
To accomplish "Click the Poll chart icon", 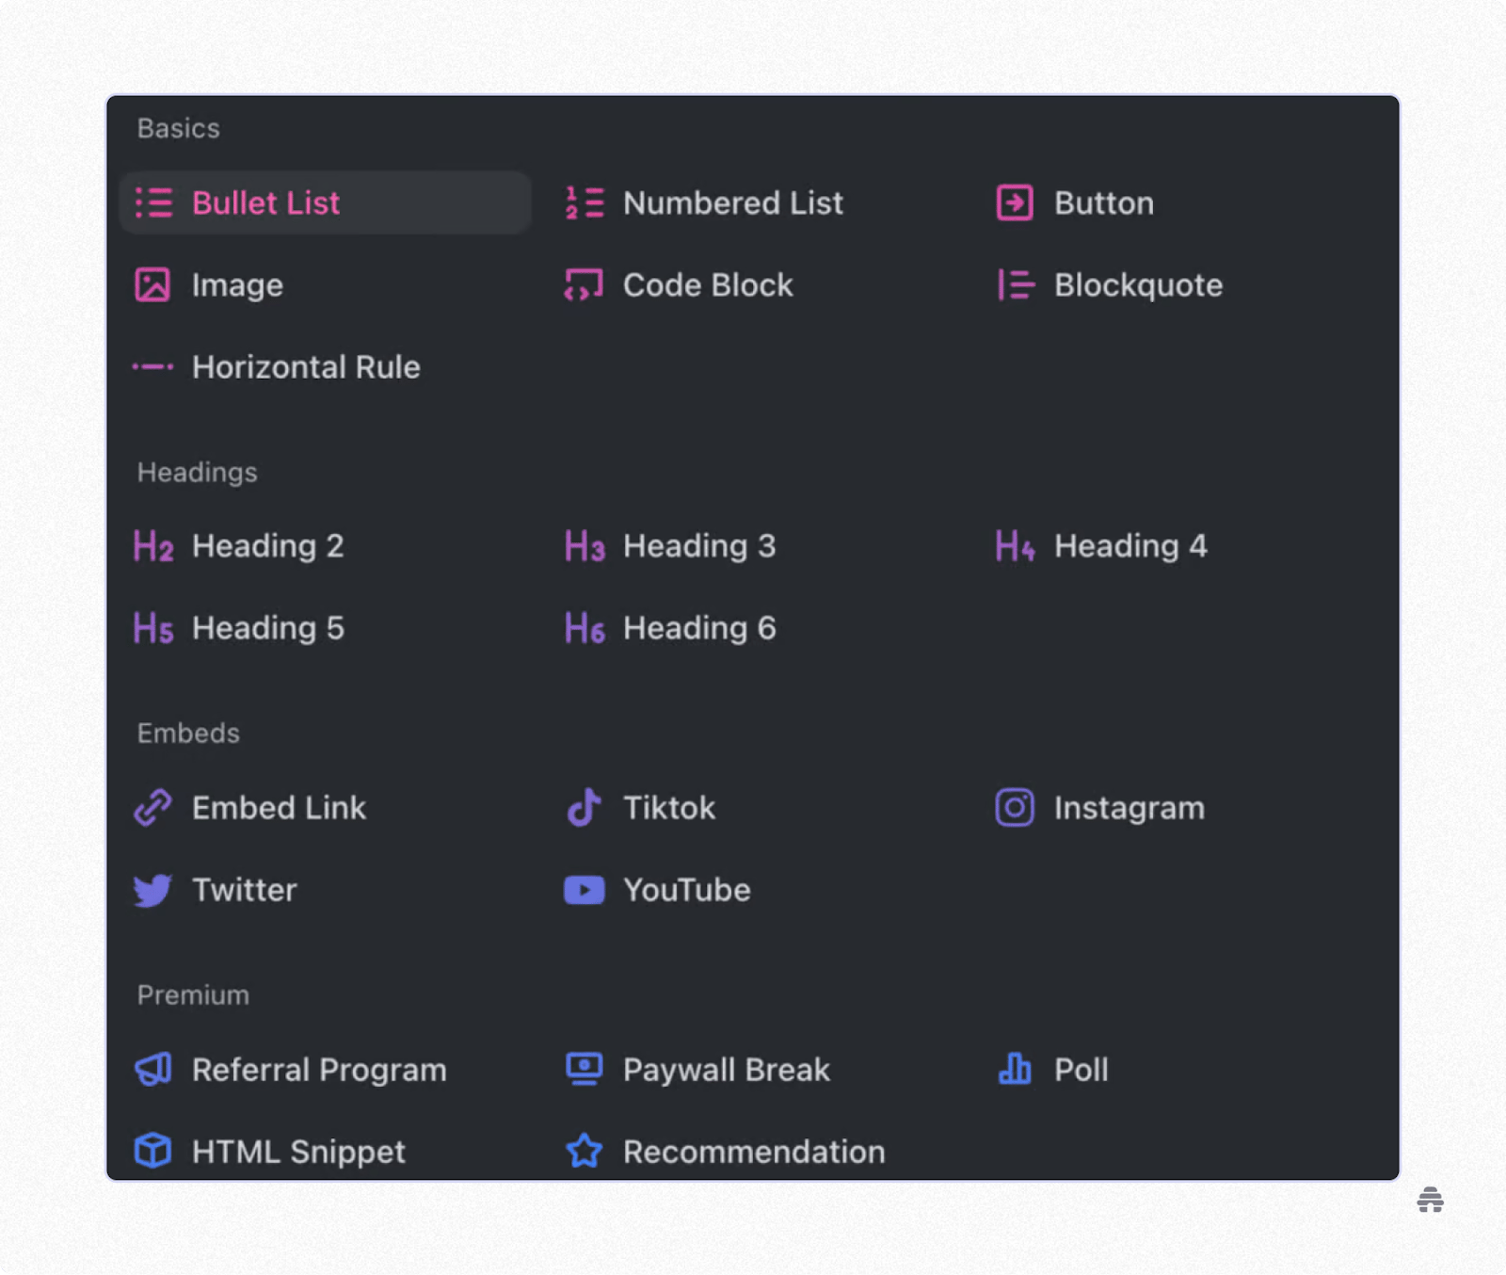I will [1015, 1069].
